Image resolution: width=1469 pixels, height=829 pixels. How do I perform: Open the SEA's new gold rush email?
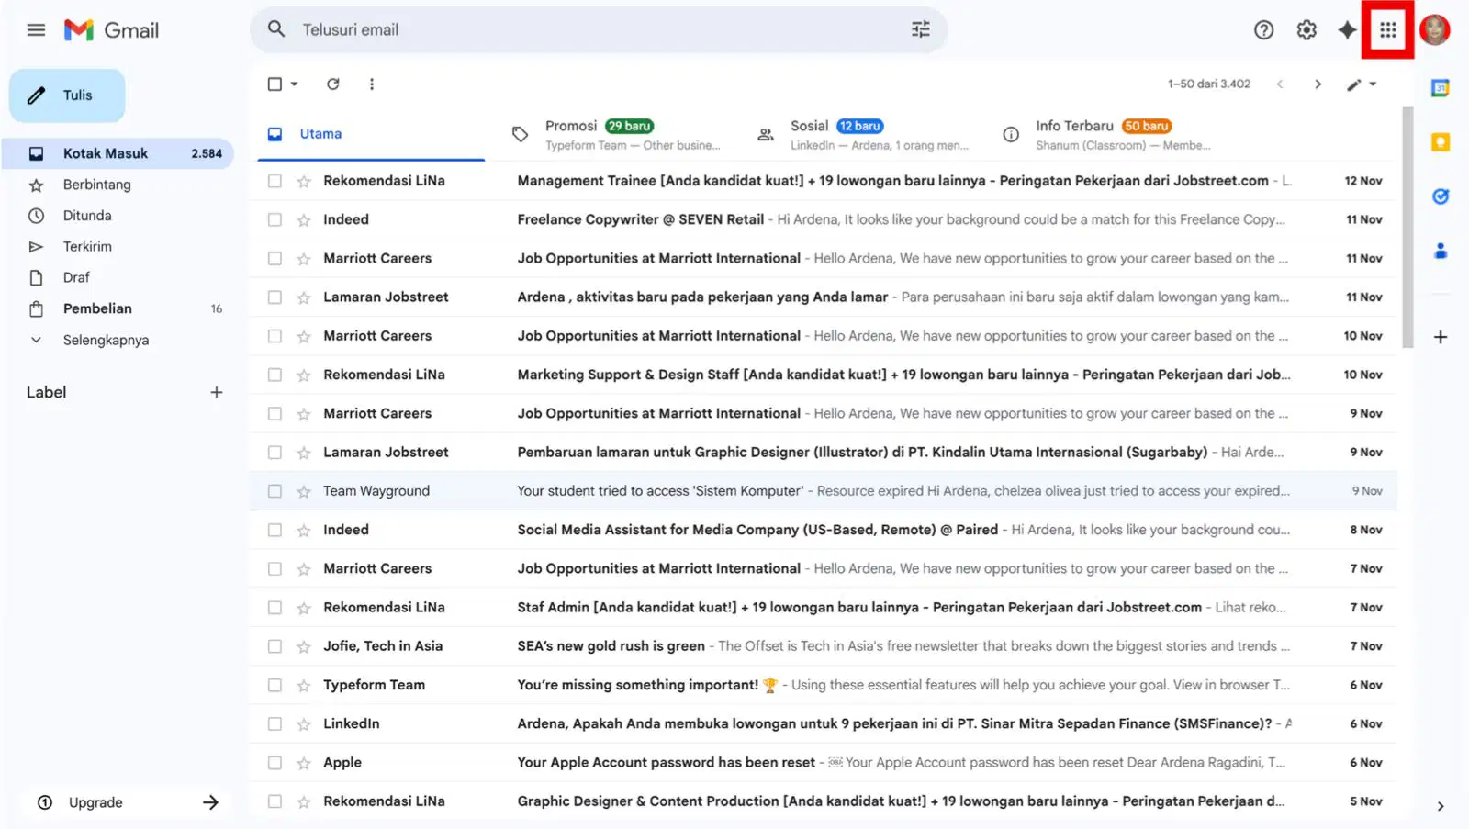click(824, 646)
